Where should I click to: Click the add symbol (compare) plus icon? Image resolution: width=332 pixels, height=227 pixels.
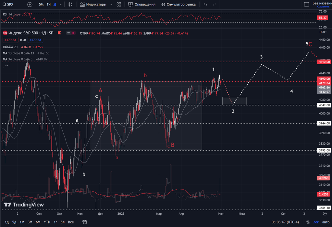[x=30, y=5]
